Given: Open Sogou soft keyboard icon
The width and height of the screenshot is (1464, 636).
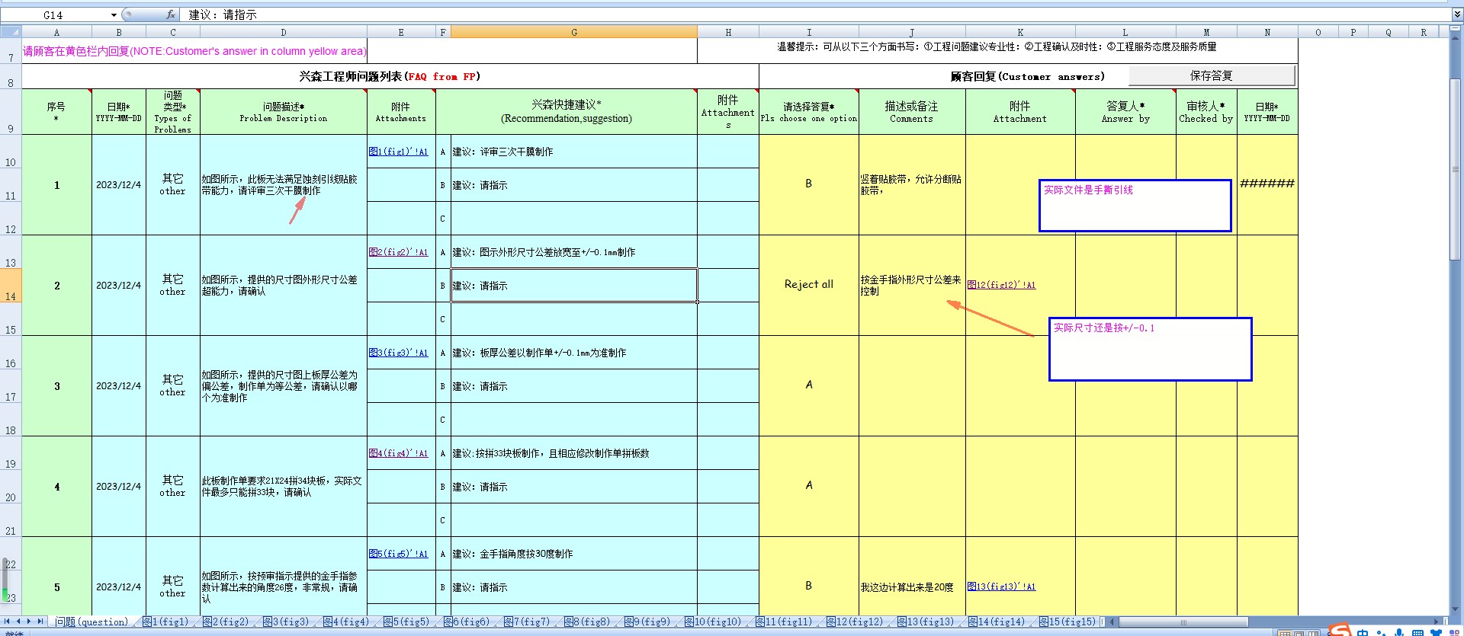Looking at the screenshot, I should 1417,632.
